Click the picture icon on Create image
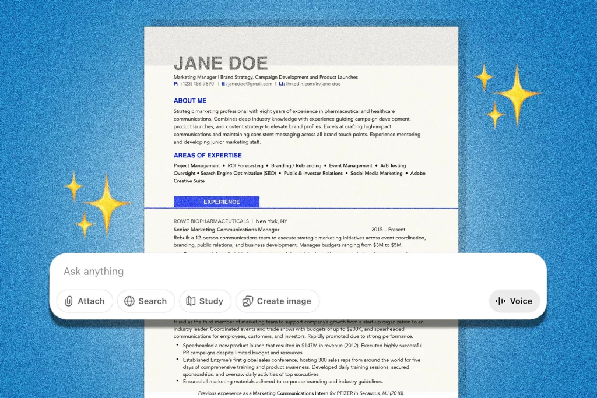 pos(247,301)
